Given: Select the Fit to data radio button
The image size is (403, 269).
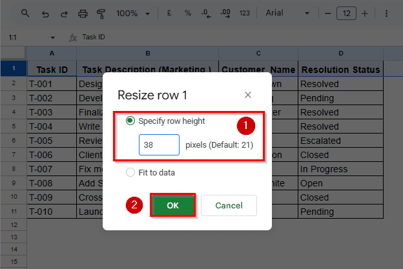Looking at the screenshot, I should (130, 172).
